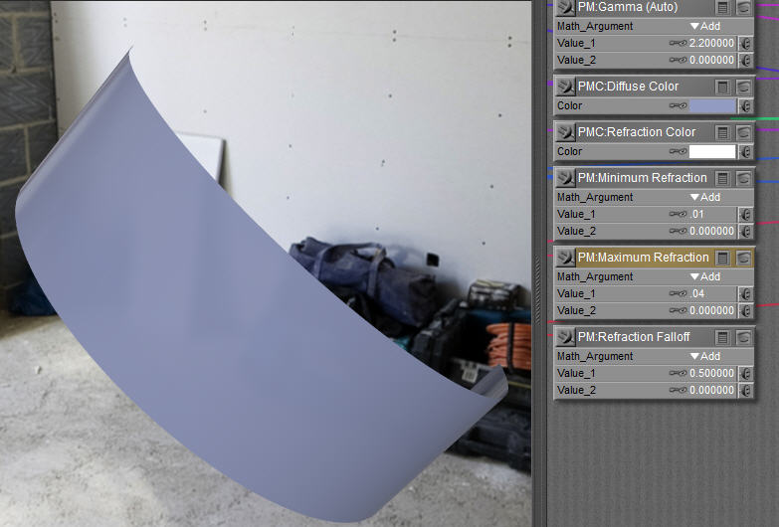Click the Value_1 field showing 2.200000
The height and width of the screenshot is (527, 779).
(x=711, y=44)
